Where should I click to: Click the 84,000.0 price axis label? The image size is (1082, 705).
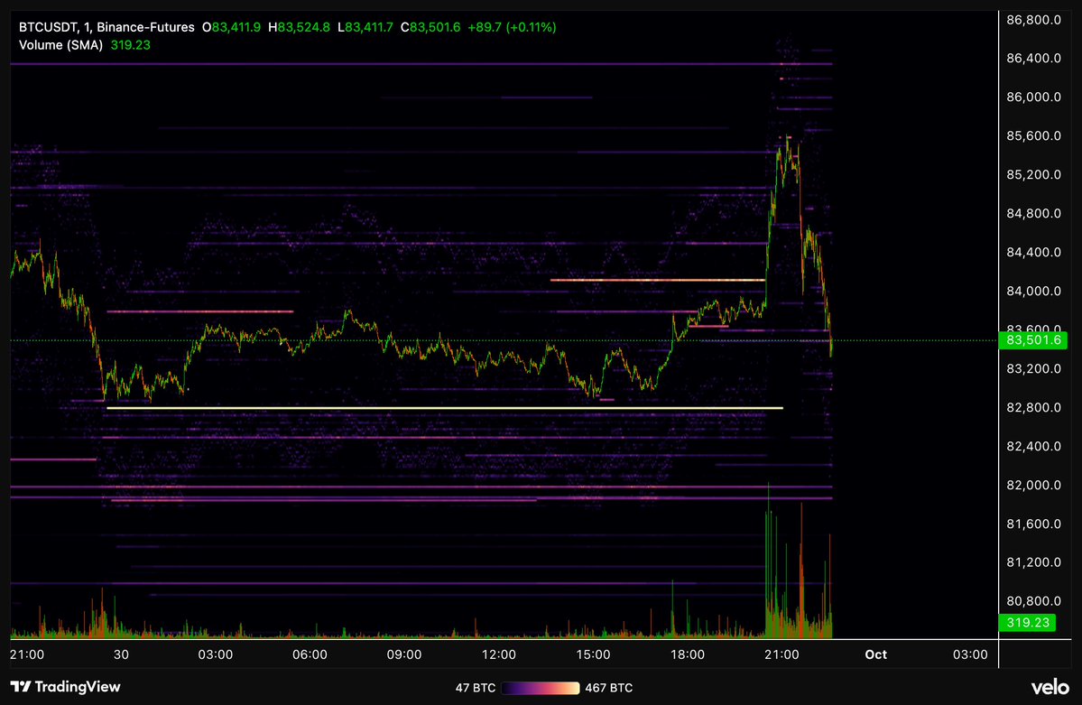pyautogui.click(x=1033, y=291)
